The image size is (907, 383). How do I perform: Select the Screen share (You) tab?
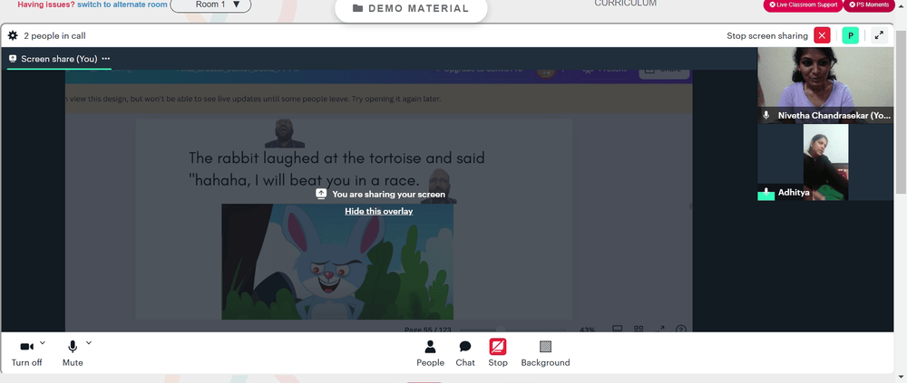(x=59, y=59)
